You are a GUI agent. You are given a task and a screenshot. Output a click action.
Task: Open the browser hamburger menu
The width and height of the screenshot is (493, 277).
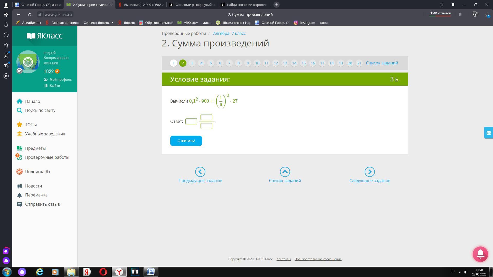453,5
